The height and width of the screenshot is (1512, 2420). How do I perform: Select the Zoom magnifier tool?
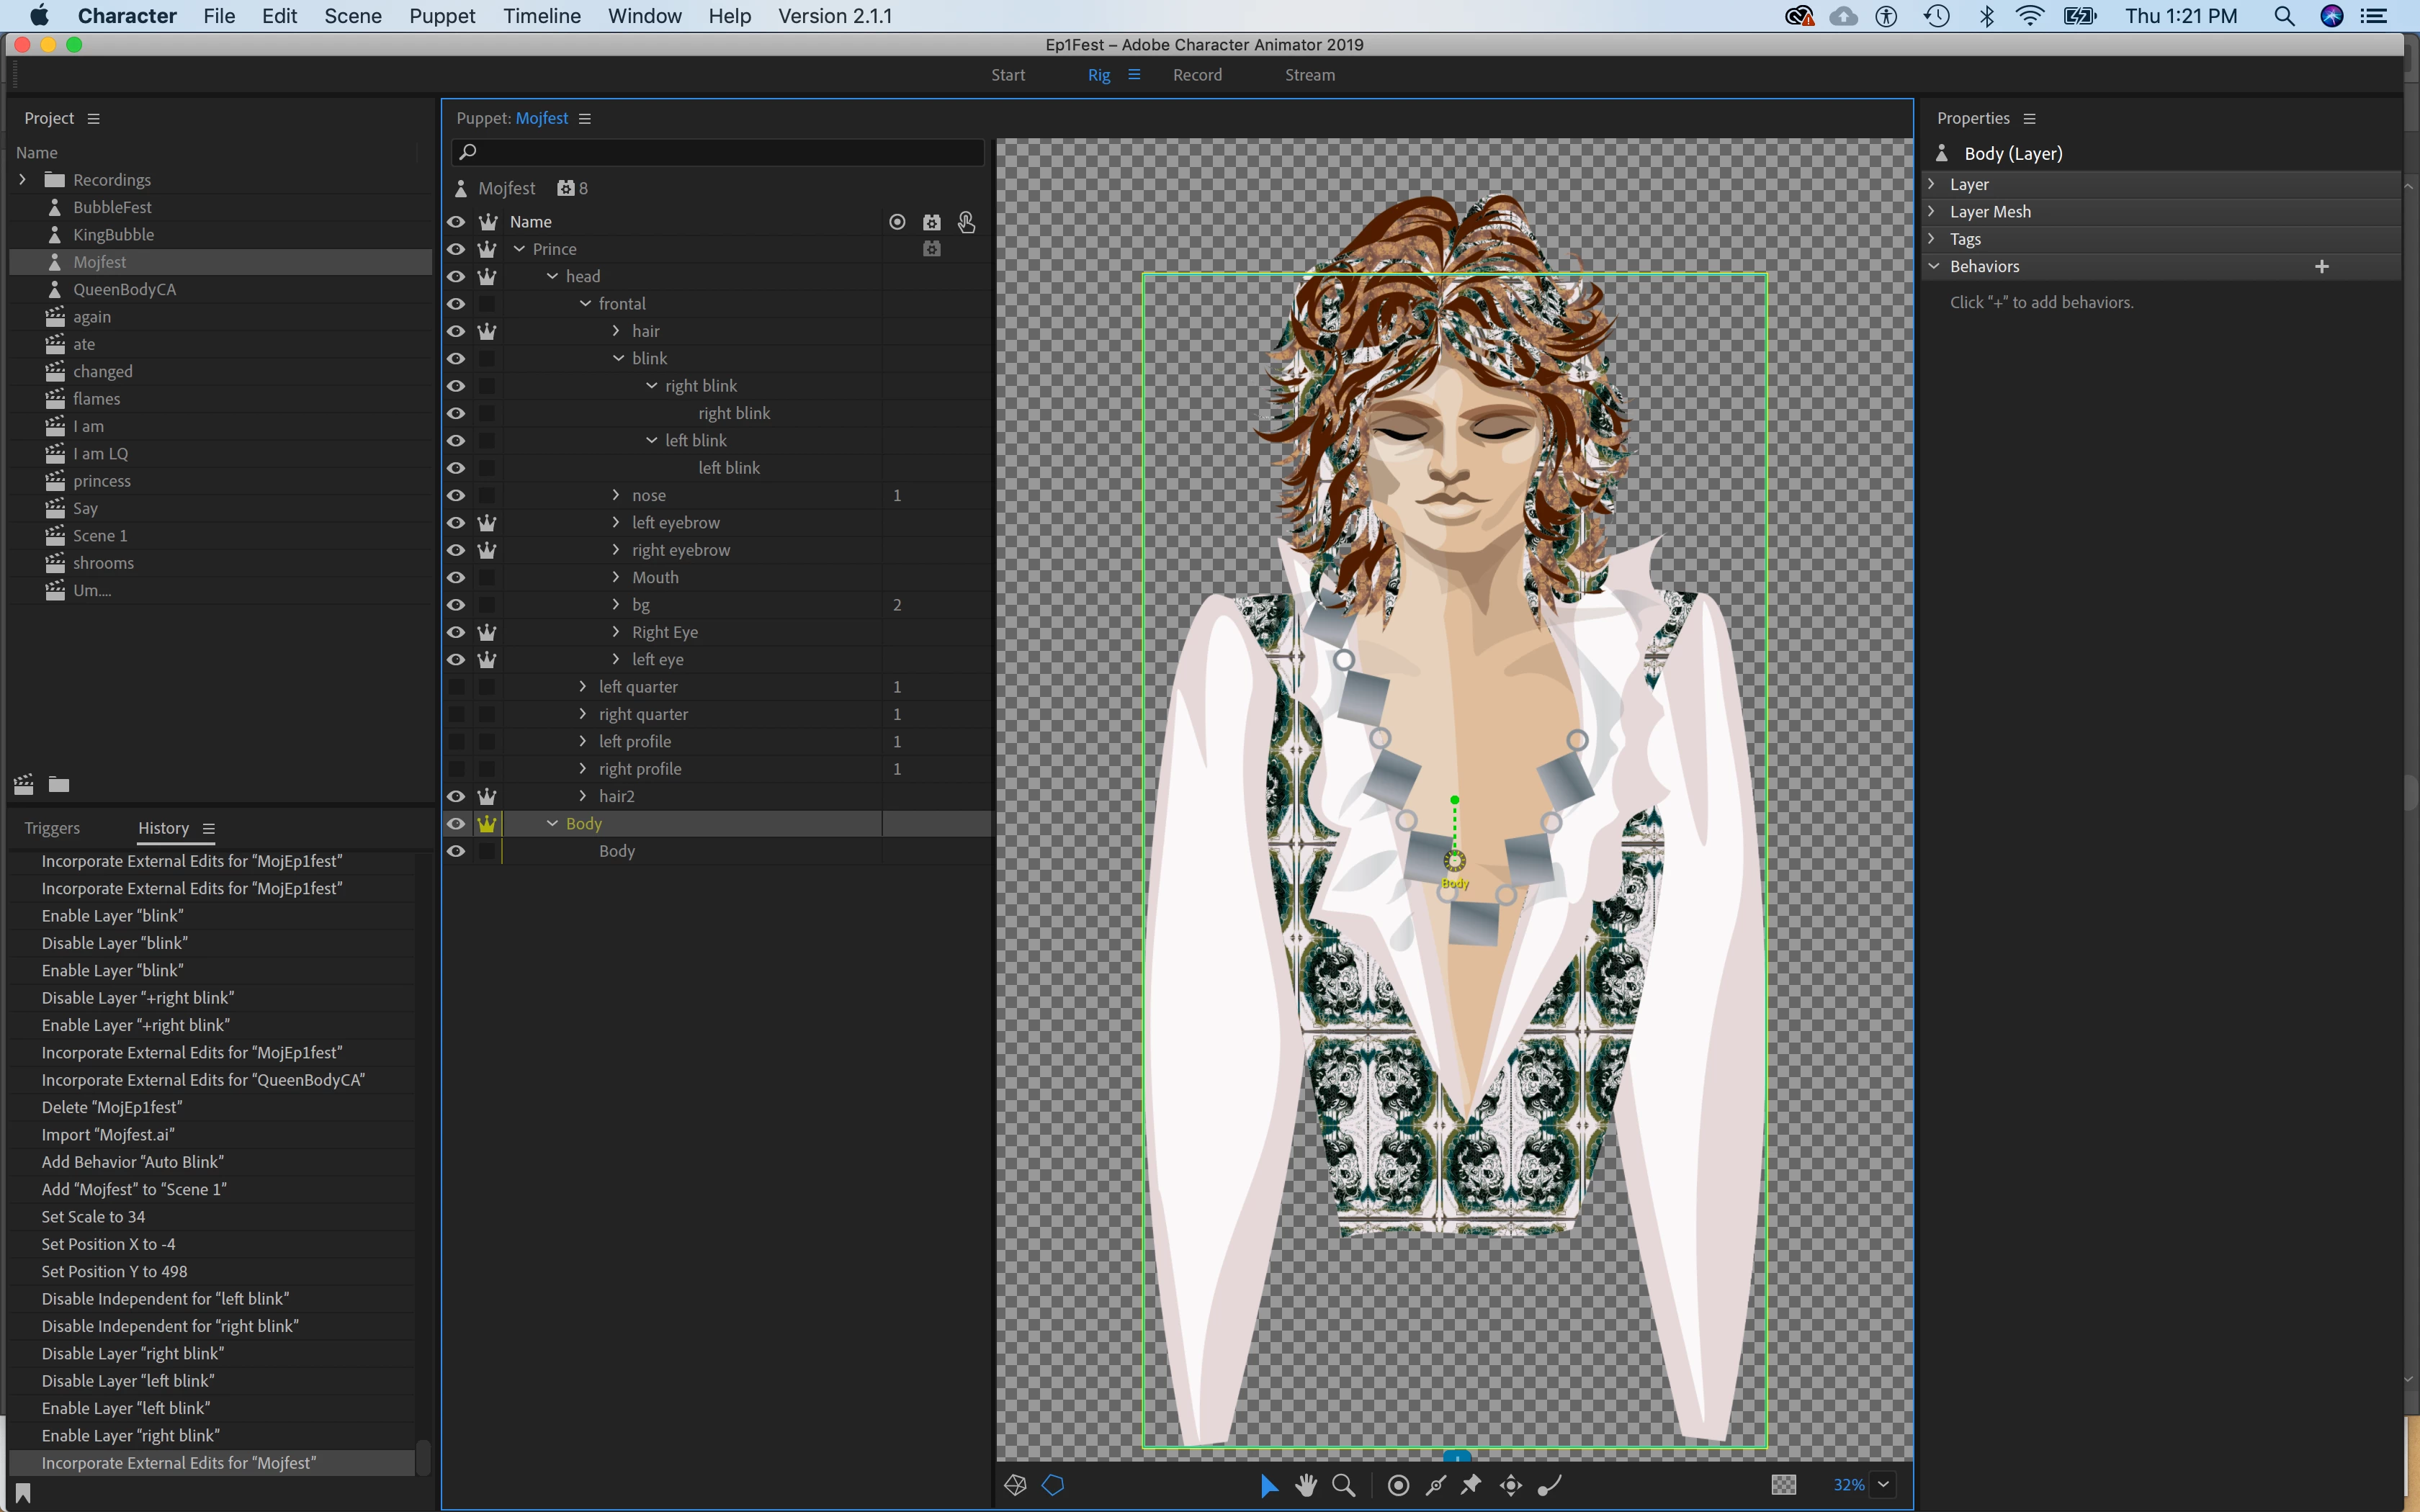[x=1344, y=1485]
